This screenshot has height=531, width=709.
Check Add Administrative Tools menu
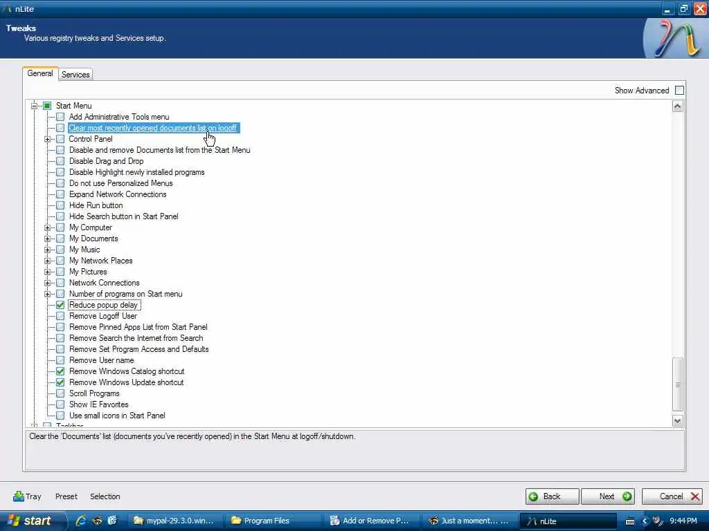click(x=60, y=117)
